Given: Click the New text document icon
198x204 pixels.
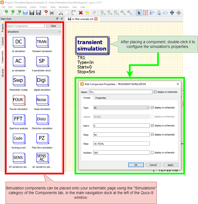Looking at the screenshot, I should [x=13, y=13].
